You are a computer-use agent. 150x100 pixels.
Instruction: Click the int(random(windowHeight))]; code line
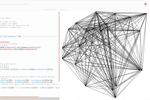pyautogui.click(x=20, y=48)
